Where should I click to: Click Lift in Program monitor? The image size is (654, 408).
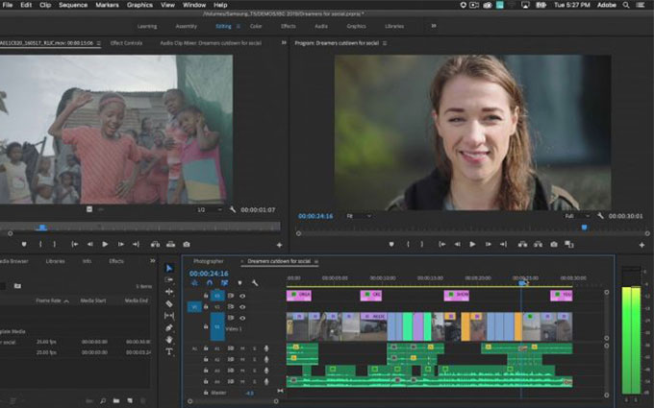tap(522, 245)
